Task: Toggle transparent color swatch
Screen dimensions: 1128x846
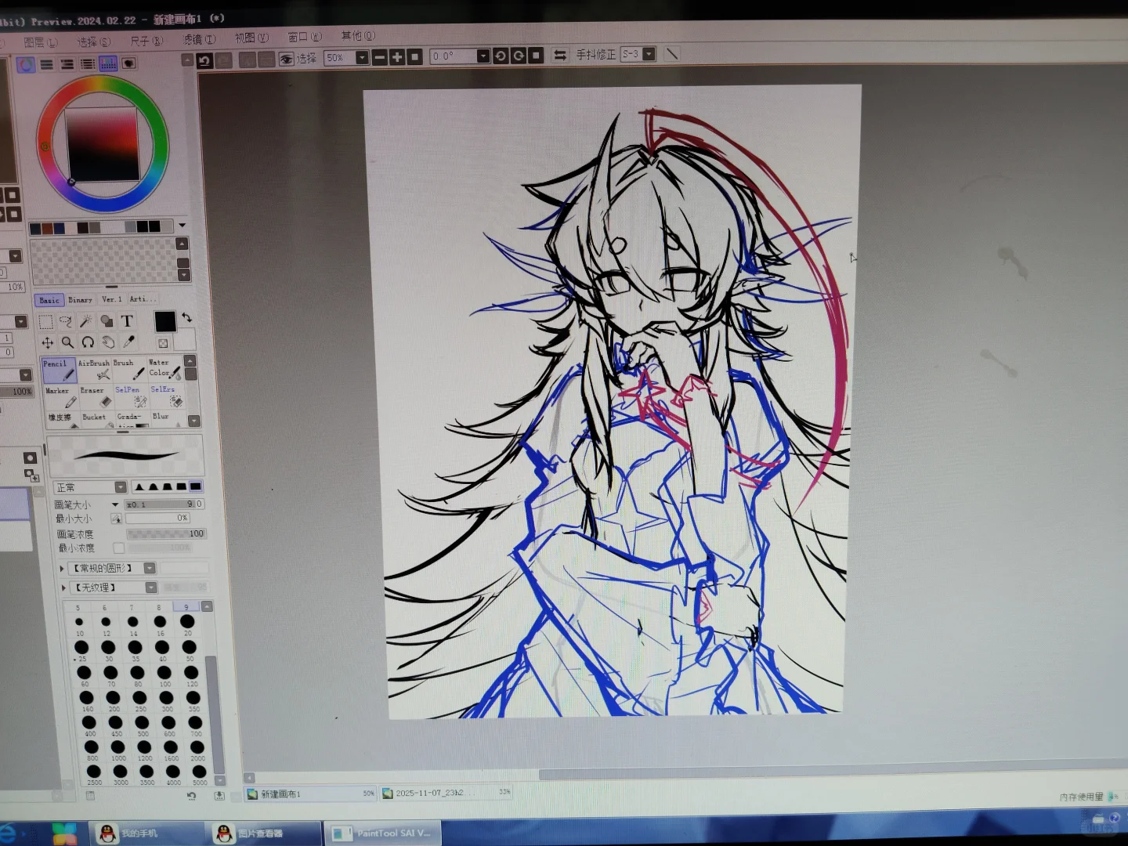Action: click(x=163, y=343)
